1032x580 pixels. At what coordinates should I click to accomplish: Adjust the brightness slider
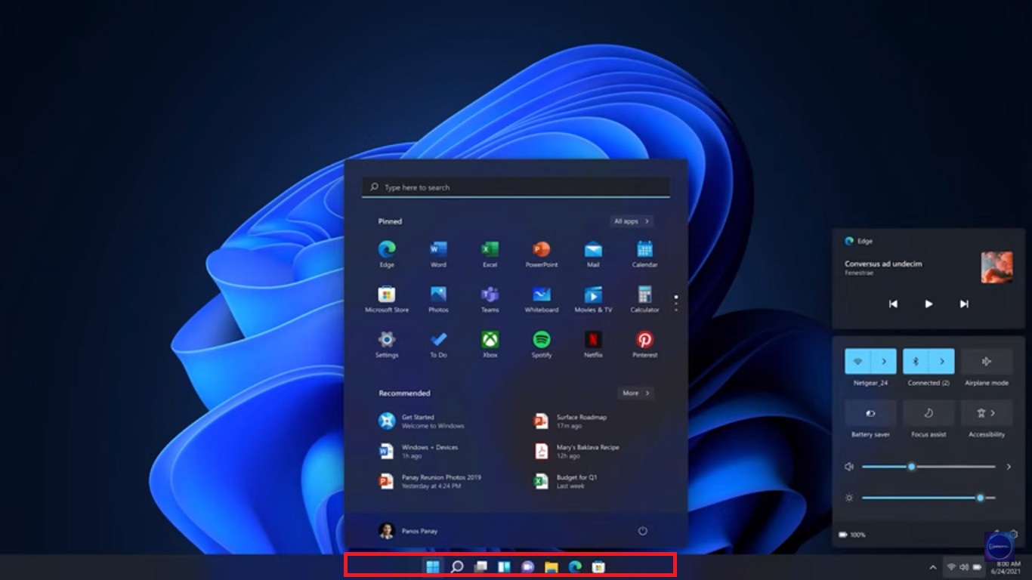click(x=928, y=498)
